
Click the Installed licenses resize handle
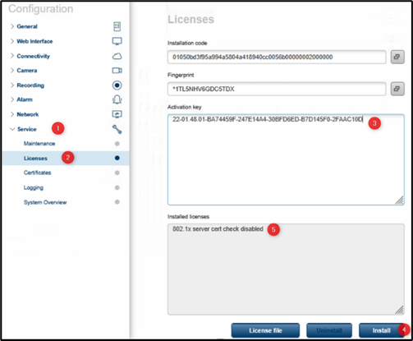tap(400, 310)
